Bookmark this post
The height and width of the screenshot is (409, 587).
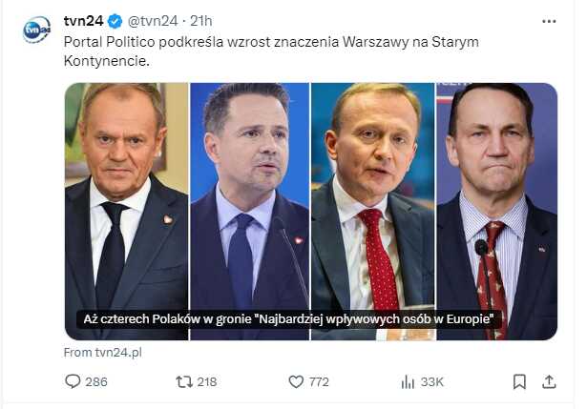(519, 381)
